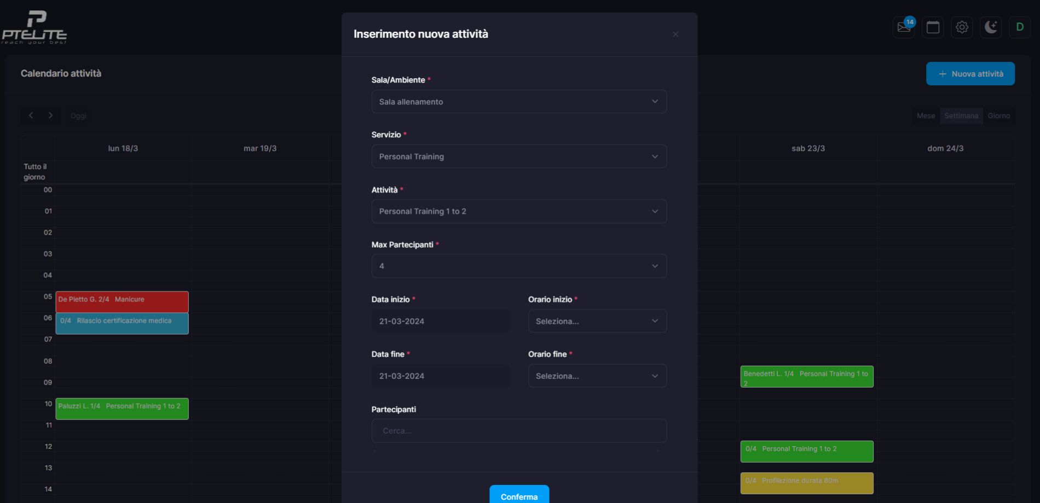Open settings gear icon
The image size is (1040, 503).
point(962,27)
